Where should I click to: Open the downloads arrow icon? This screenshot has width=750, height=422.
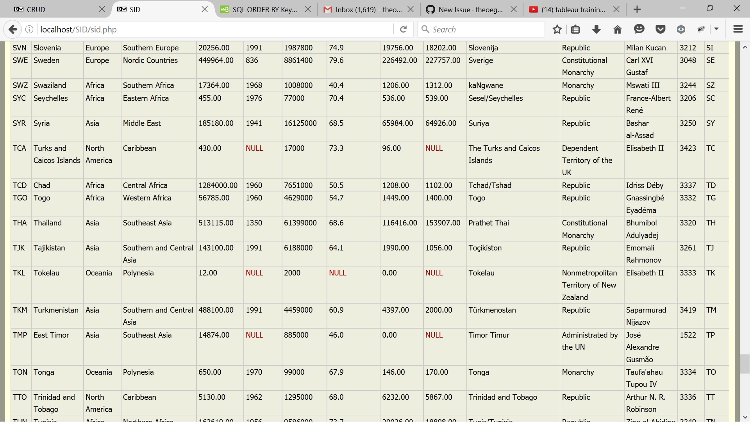[596, 29]
